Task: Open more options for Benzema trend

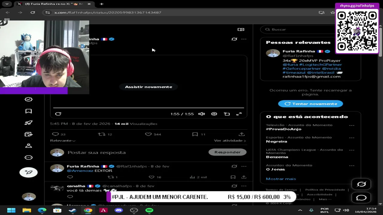Action: click(352, 150)
